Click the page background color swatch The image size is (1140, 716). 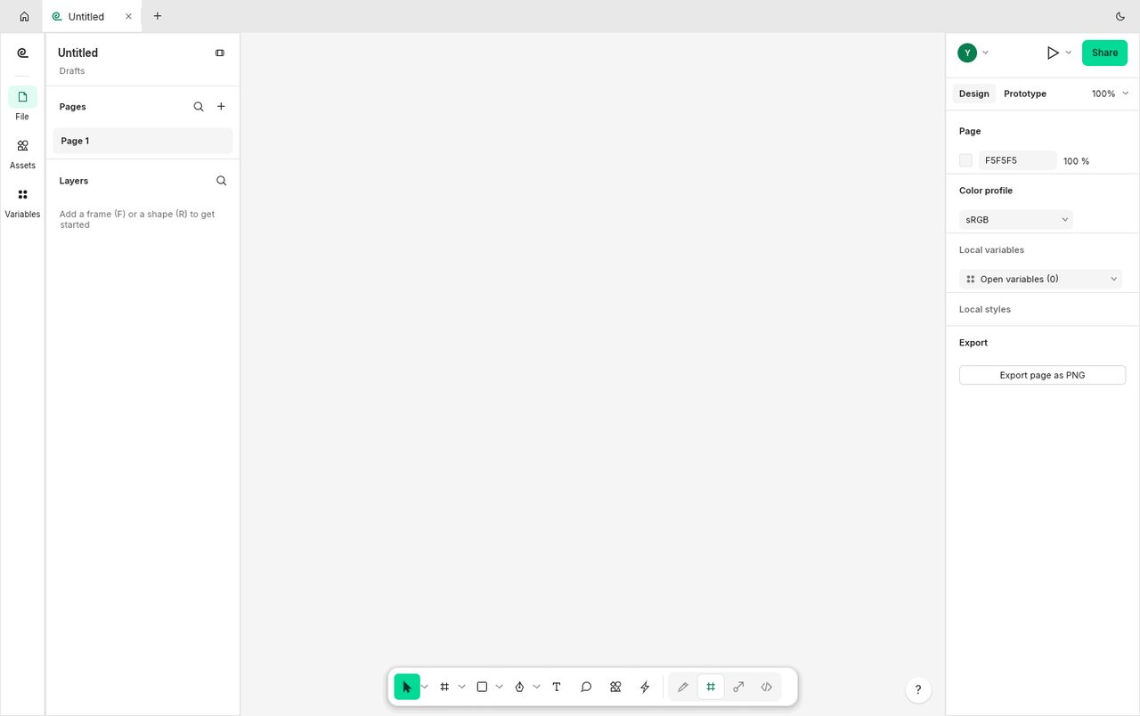(965, 160)
